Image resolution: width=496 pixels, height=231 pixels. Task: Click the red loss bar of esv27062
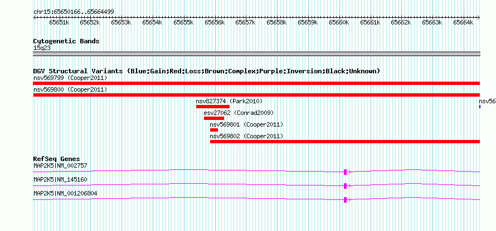click(214, 118)
